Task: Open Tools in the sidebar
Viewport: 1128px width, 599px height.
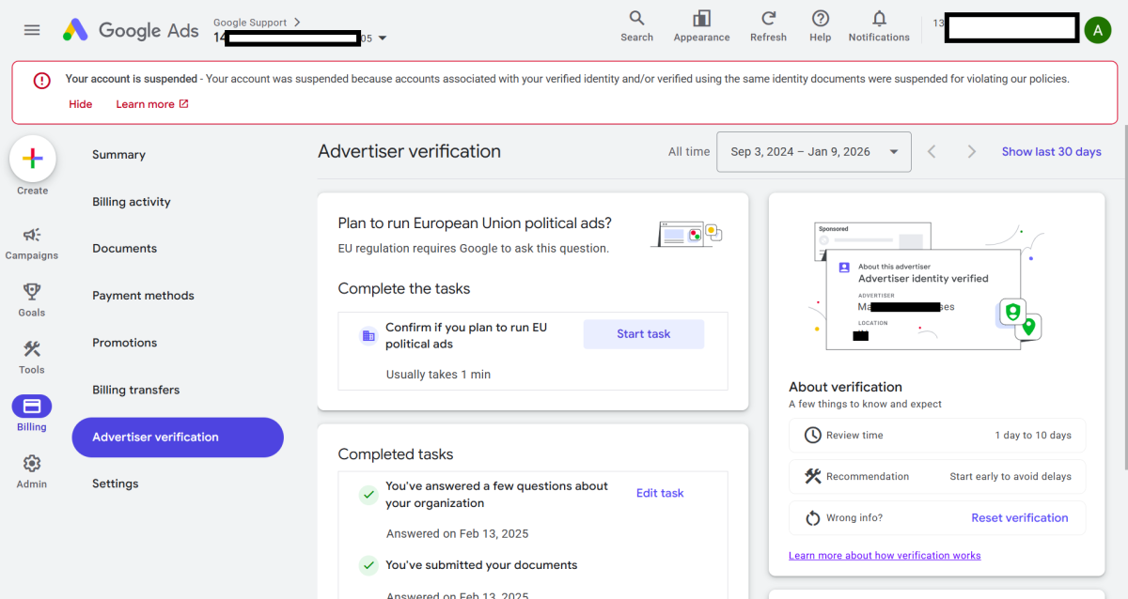Action: tap(32, 350)
